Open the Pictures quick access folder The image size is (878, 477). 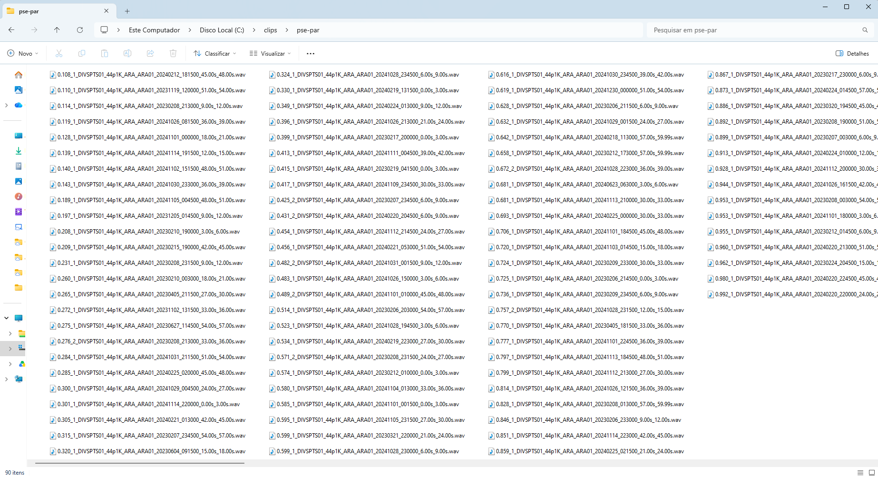click(19, 181)
